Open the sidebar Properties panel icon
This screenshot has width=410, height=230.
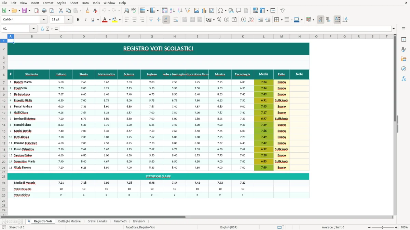(x=404, y=40)
